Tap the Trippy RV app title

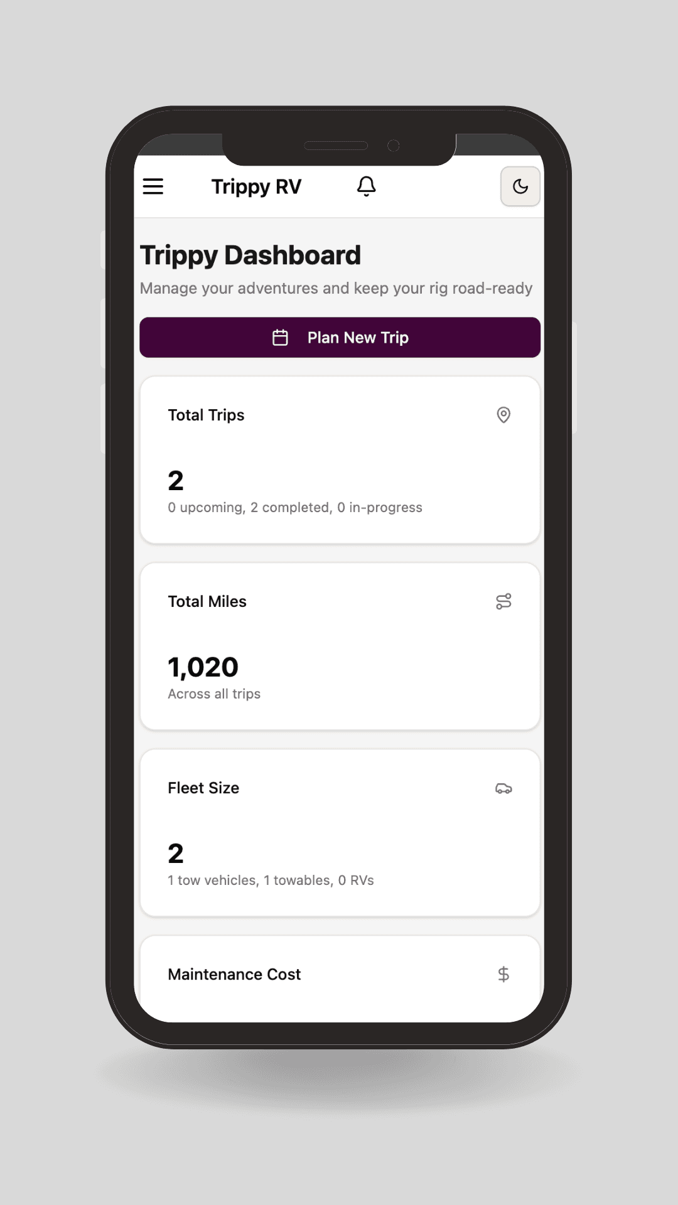pos(256,186)
